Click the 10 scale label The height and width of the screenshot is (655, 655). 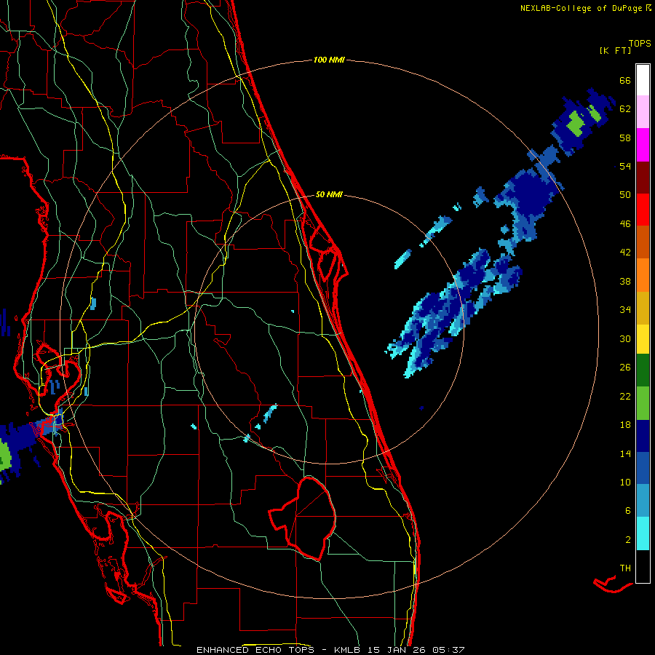pyautogui.click(x=625, y=482)
